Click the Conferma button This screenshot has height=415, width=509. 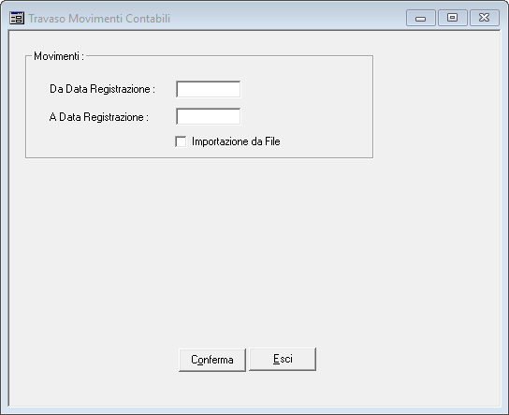click(x=212, y=360)
